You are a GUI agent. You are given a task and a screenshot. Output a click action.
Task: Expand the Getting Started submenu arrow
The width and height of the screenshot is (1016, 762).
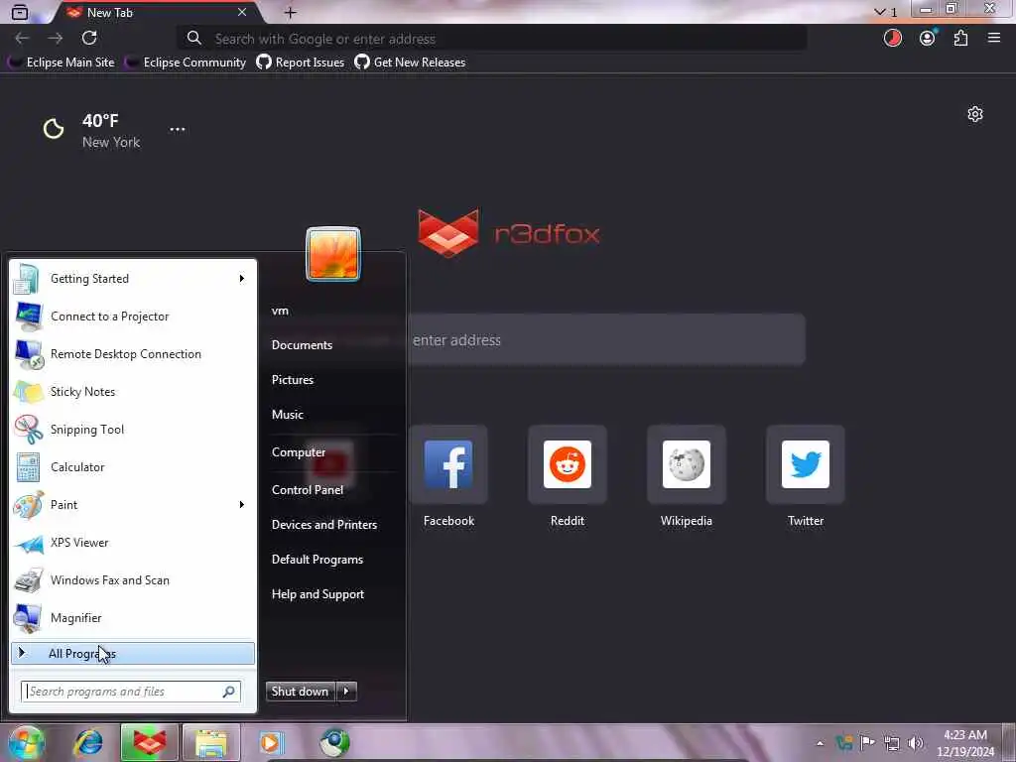click(x=242, y=279)
